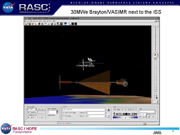The image size is (180, 135).
Task: Click the black split-panel toolbar icon
Action: tap(61, 24)
